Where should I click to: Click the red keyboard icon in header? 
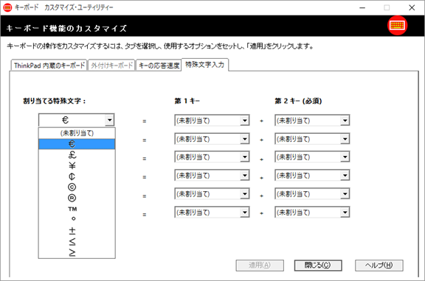[397, 26]
